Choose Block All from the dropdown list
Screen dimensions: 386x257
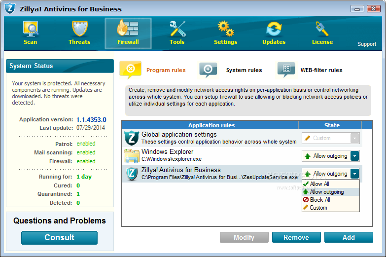(331, 200)
